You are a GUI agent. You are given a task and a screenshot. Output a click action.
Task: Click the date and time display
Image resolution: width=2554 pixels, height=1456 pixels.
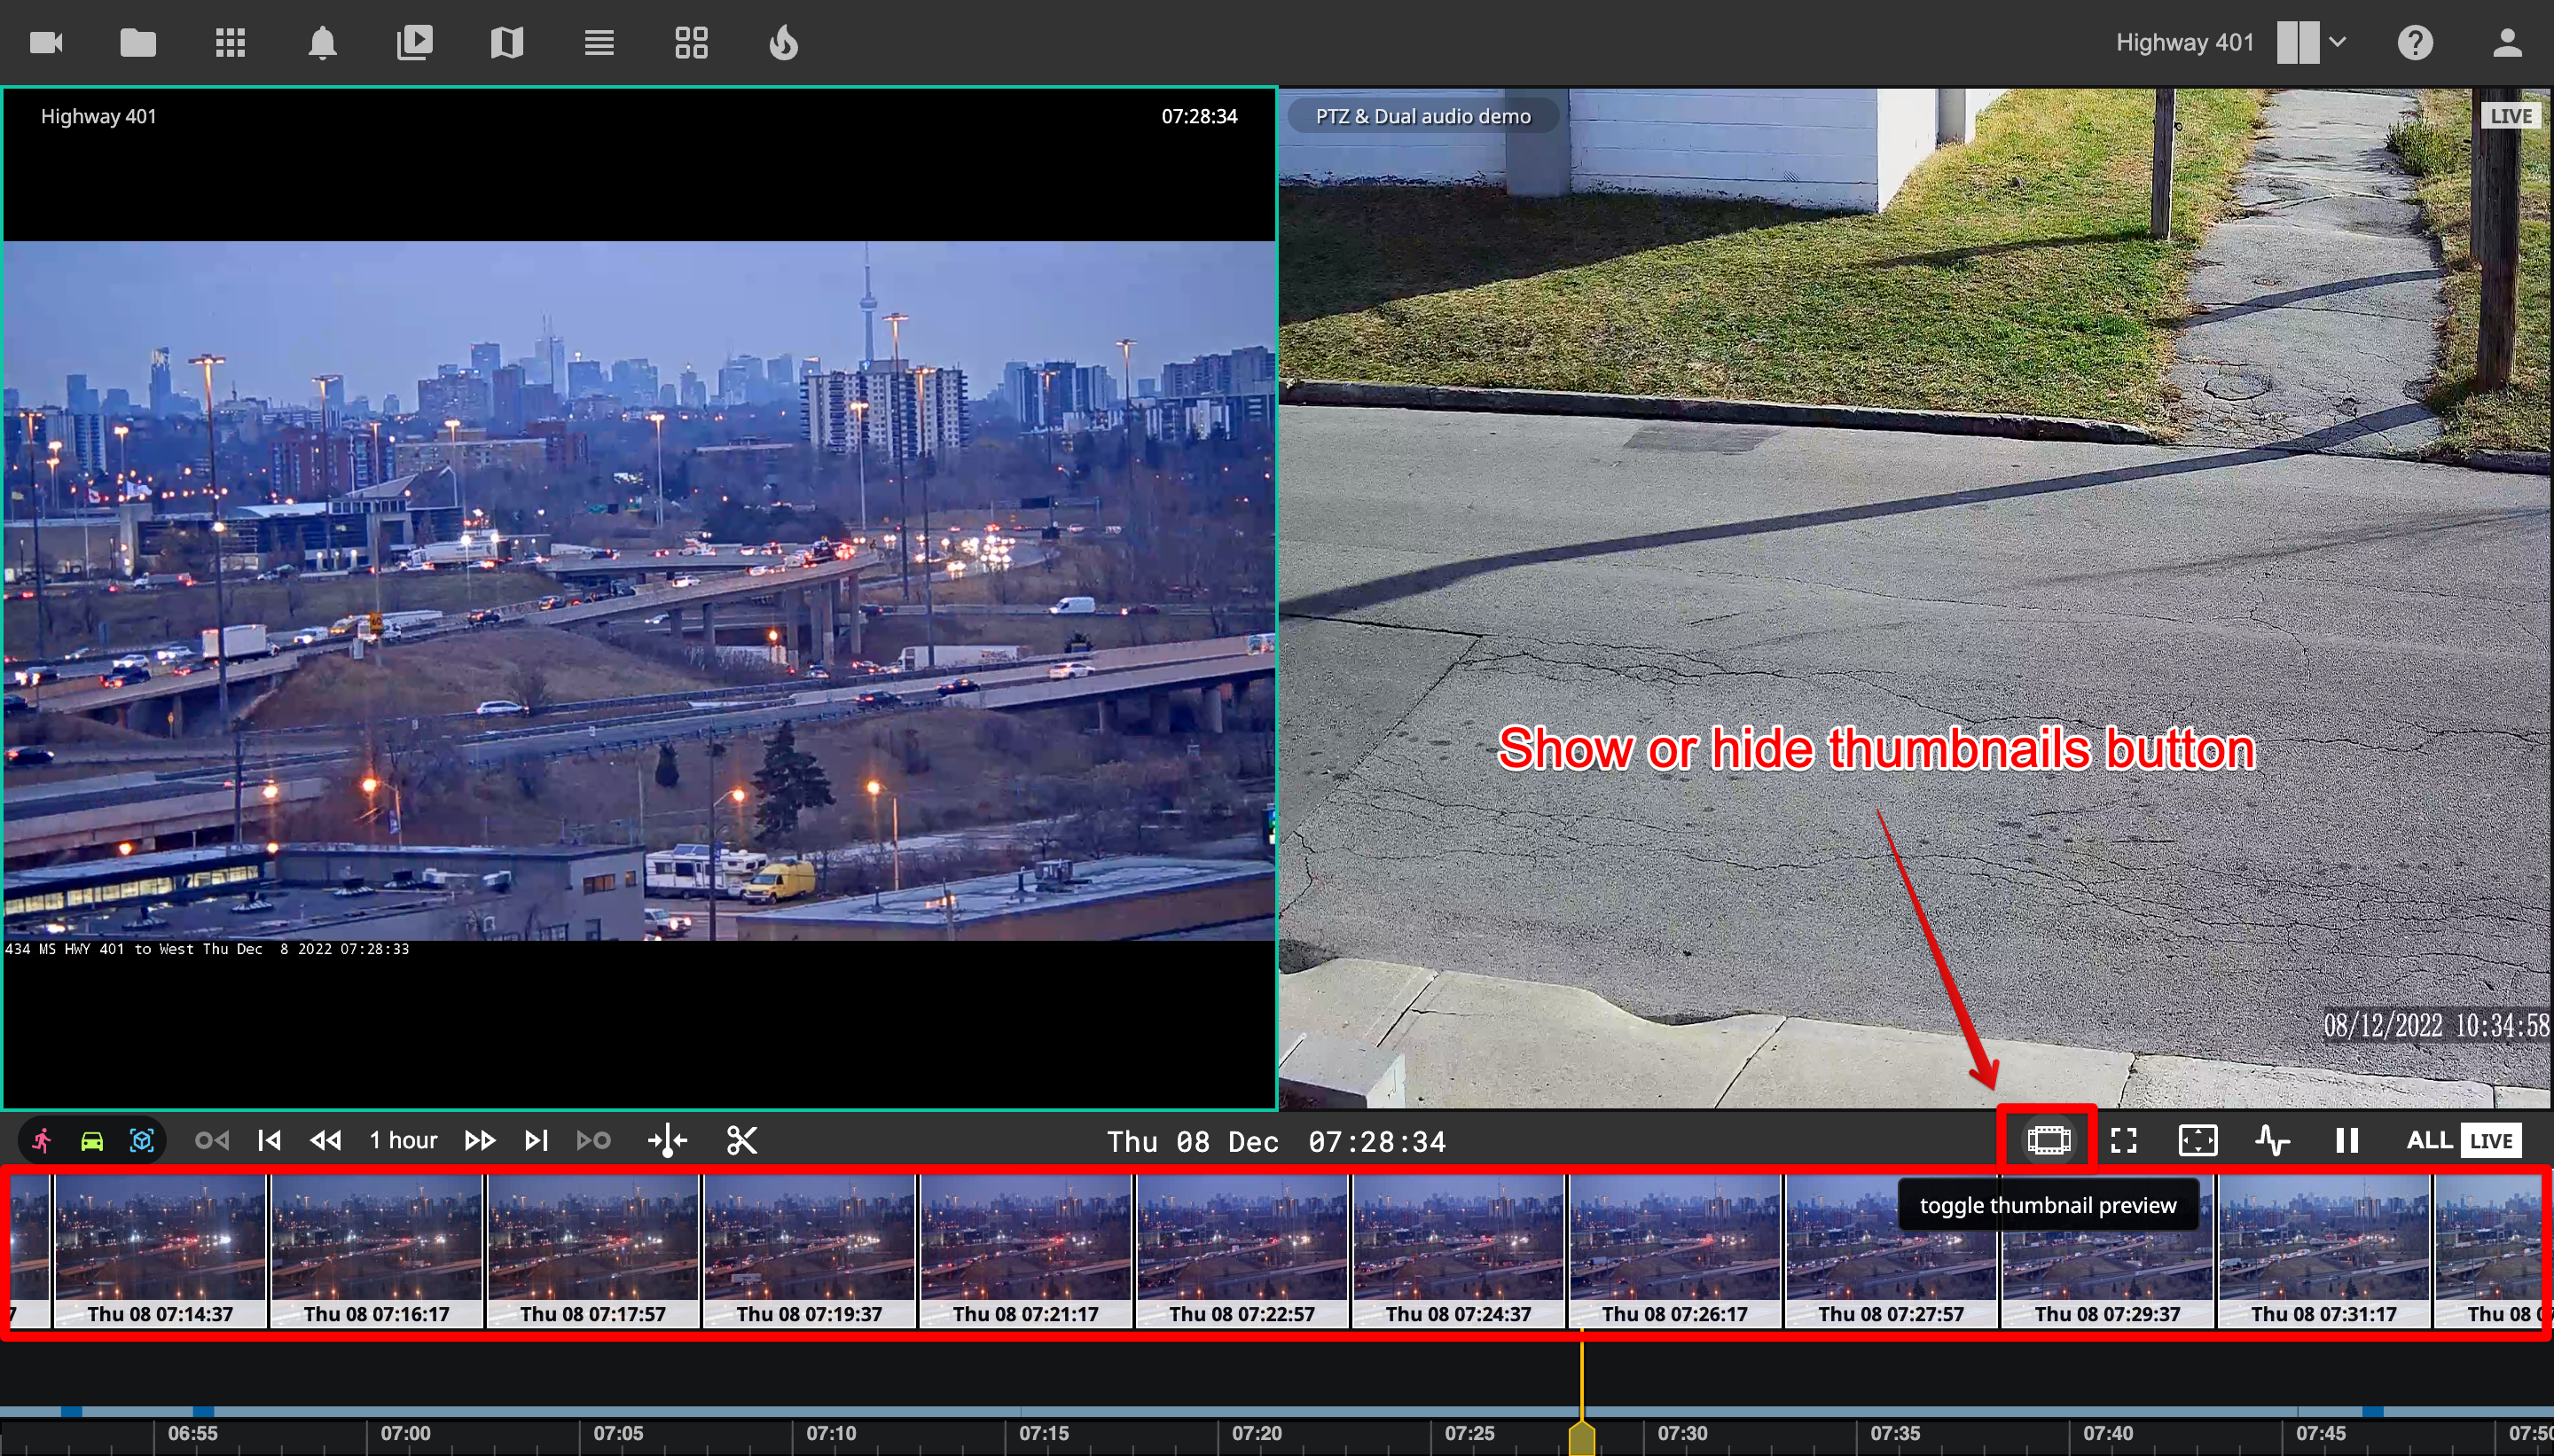[1276, 1141]
